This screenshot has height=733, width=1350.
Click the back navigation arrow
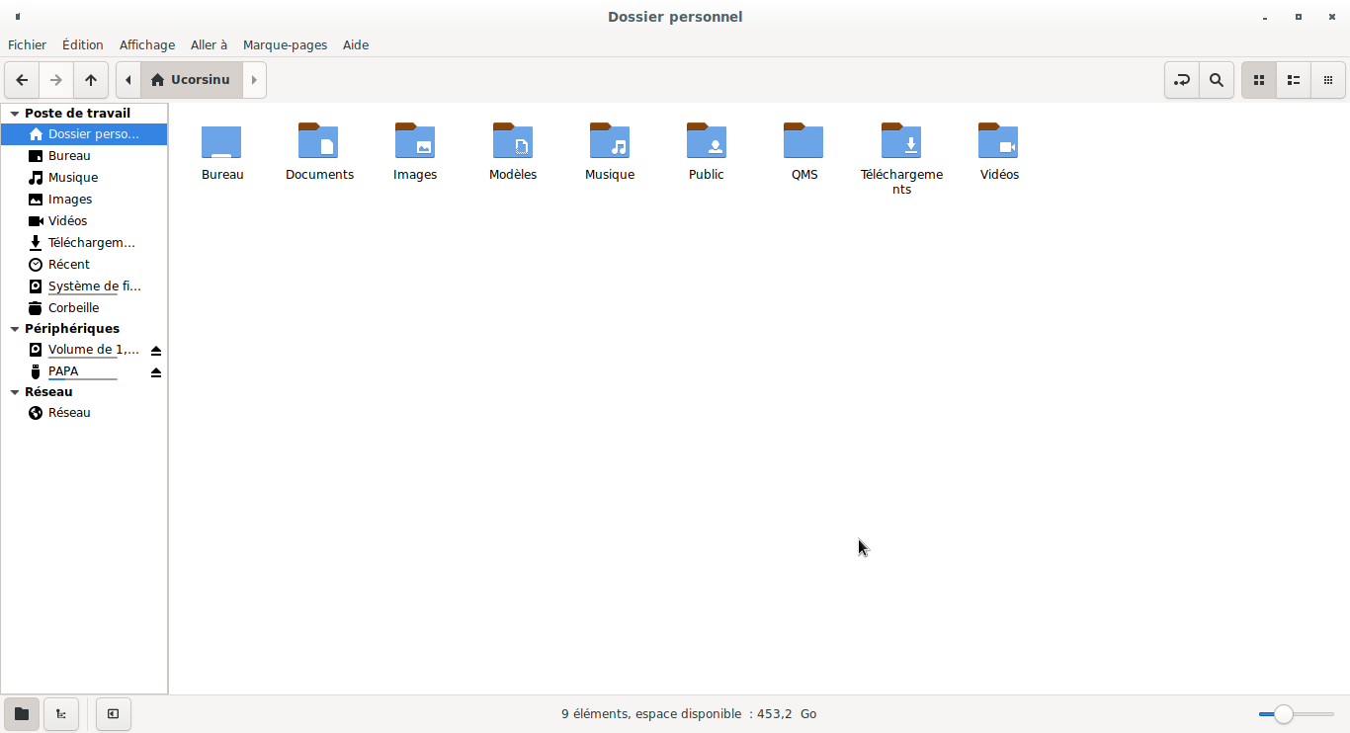point(22,80)
